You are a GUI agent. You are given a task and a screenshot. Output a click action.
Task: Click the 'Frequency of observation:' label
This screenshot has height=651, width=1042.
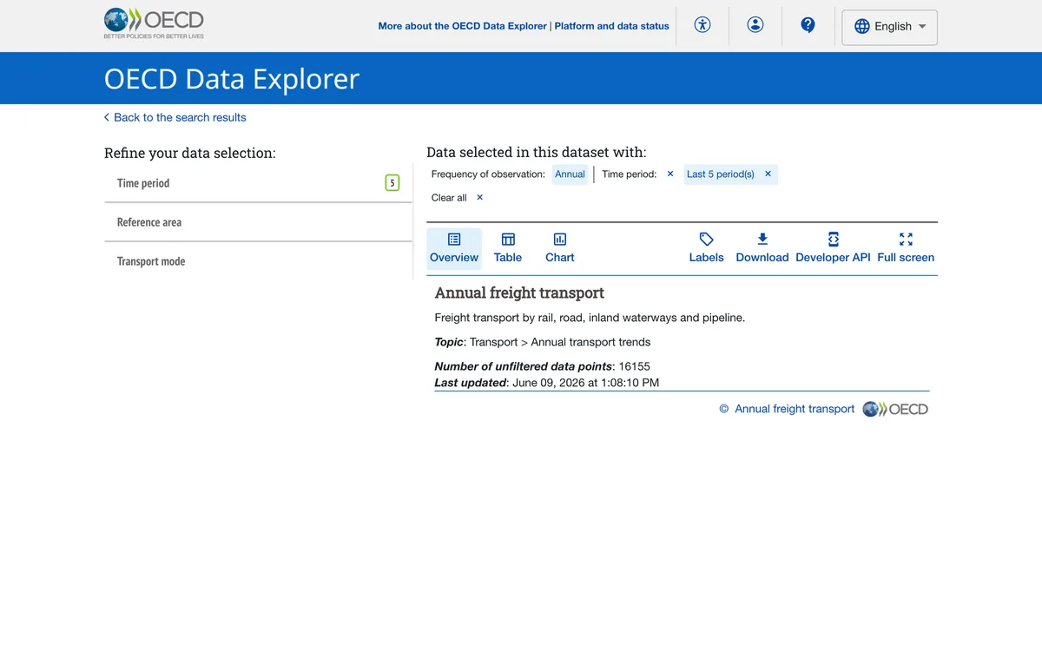pos(488,174)
